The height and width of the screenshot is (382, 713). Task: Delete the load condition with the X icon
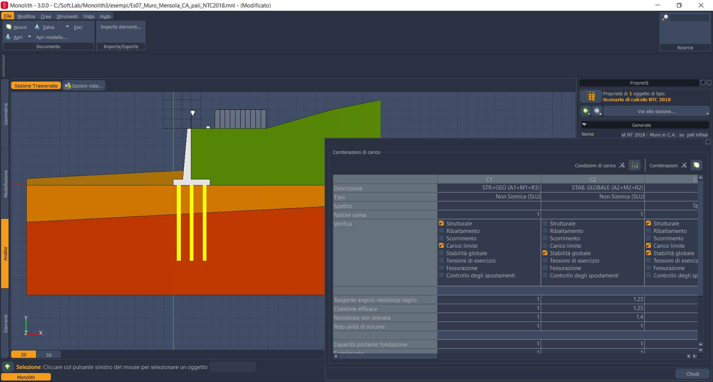(x=622, y=165)
